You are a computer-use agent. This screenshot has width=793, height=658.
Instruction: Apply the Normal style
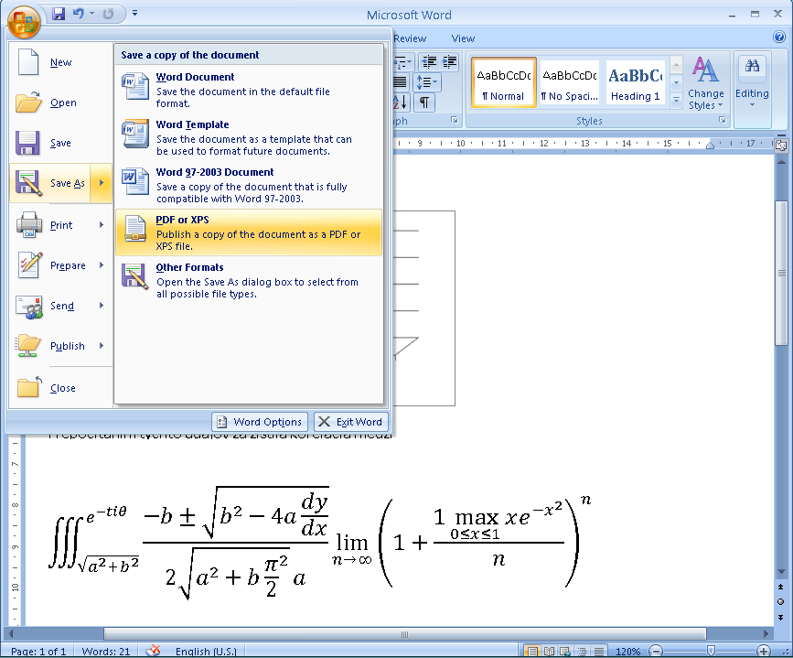point(503,81)
